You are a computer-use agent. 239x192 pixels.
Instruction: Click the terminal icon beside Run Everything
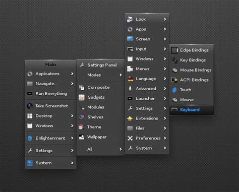pyautogui.click(x=30, y=94)
